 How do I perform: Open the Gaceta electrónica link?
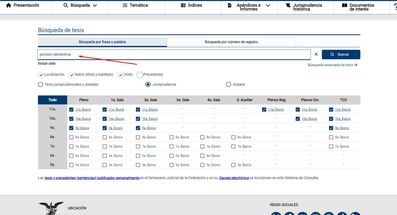click(234, 178)
